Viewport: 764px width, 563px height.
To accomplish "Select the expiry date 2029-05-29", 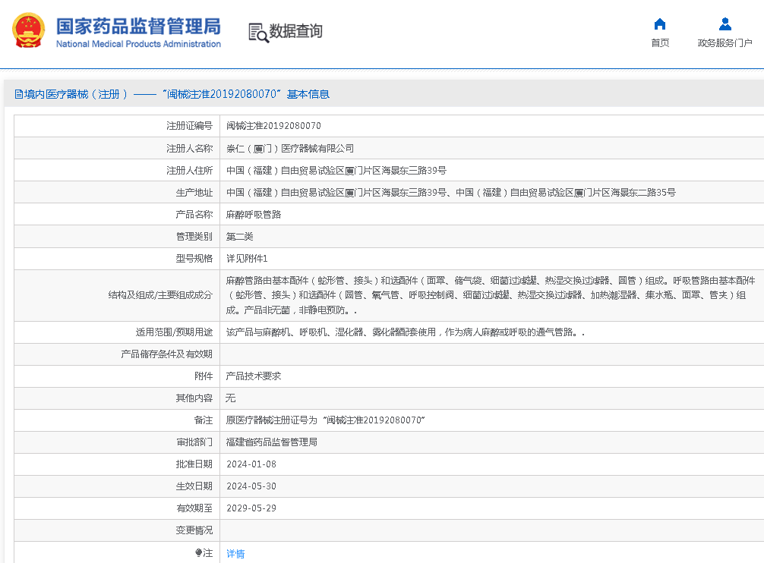I will [251, 508].
